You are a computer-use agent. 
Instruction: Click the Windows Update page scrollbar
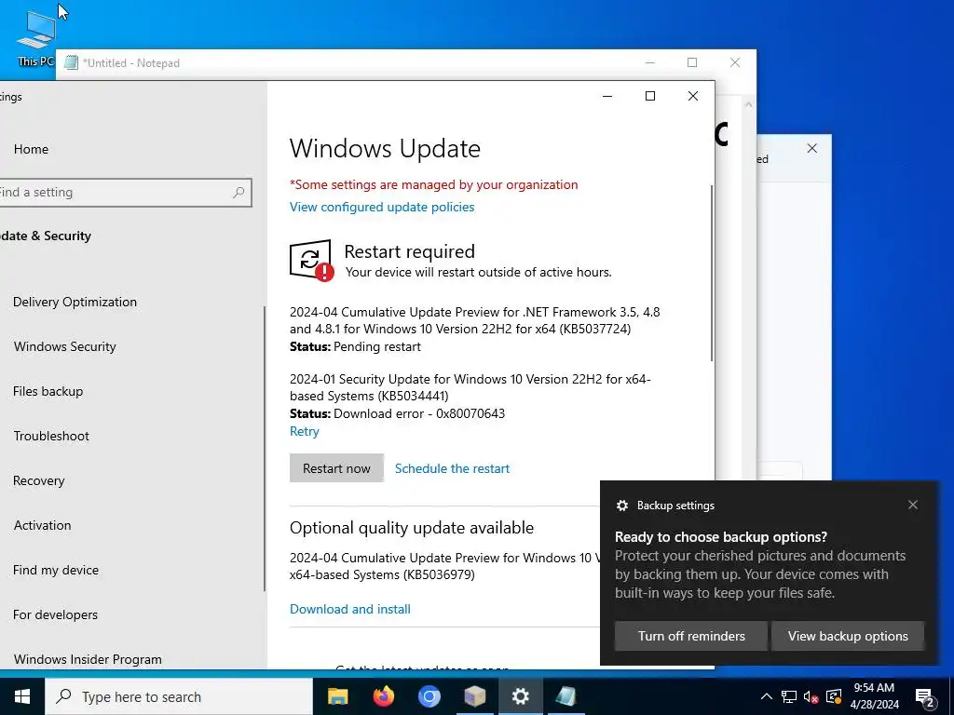click(x=711, y=274)
